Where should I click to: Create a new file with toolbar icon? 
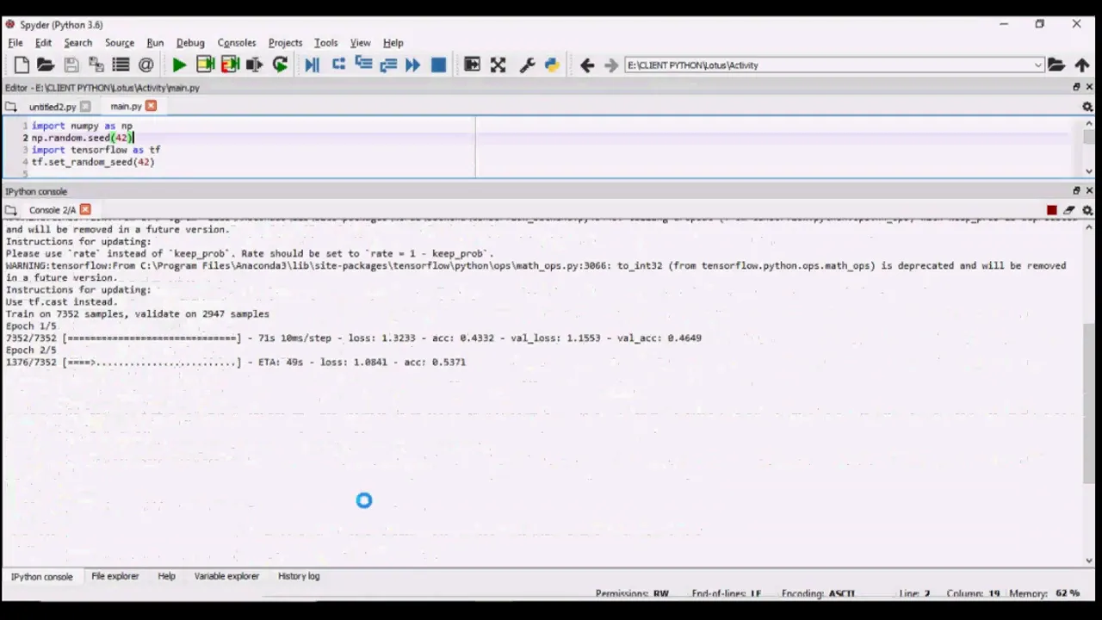pos(22,65)
